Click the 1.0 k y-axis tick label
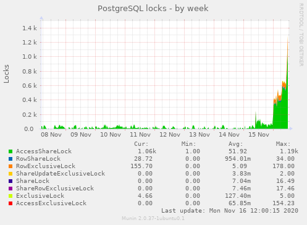The width and height of the screenshot is (307, 225). tap(30, 57)
